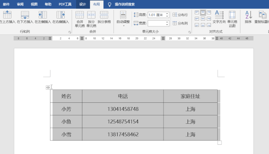Select Align Top Left icon
This screenshot has height=154, width=269.
[197, 13]
